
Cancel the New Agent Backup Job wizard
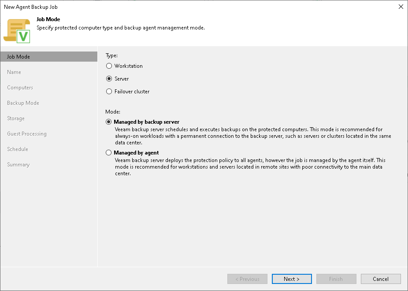coord(381,279)
